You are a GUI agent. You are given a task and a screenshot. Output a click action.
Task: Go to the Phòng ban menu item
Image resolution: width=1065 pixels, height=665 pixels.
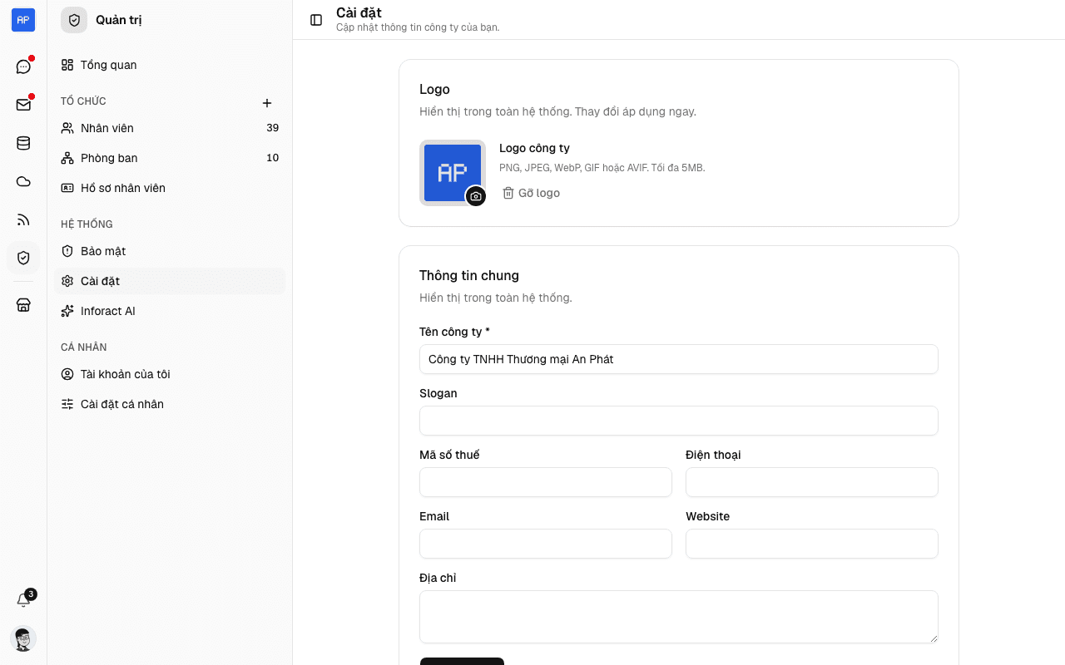click(170, 158)
